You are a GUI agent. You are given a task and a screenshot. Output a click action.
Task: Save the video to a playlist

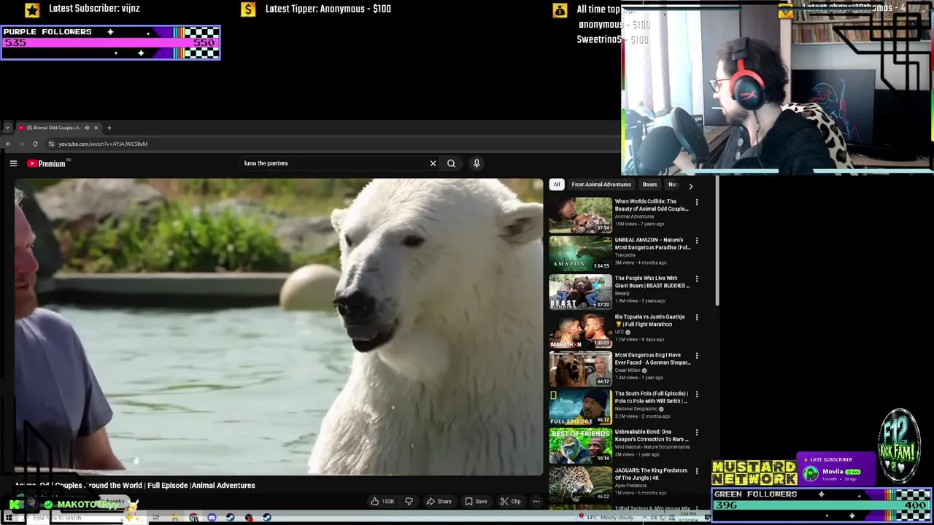(476, 501)
